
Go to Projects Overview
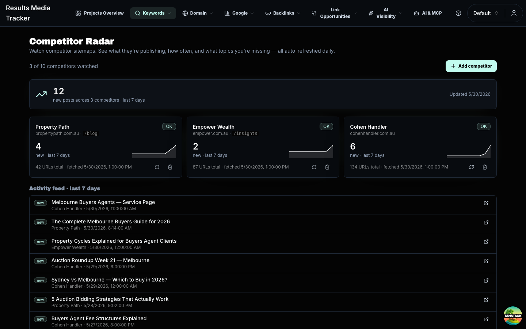pos(100,13)
